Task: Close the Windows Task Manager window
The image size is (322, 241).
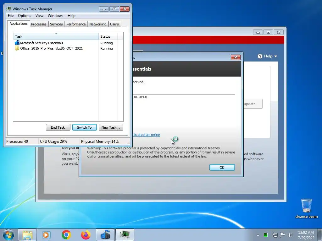Action: coord(125,9)
